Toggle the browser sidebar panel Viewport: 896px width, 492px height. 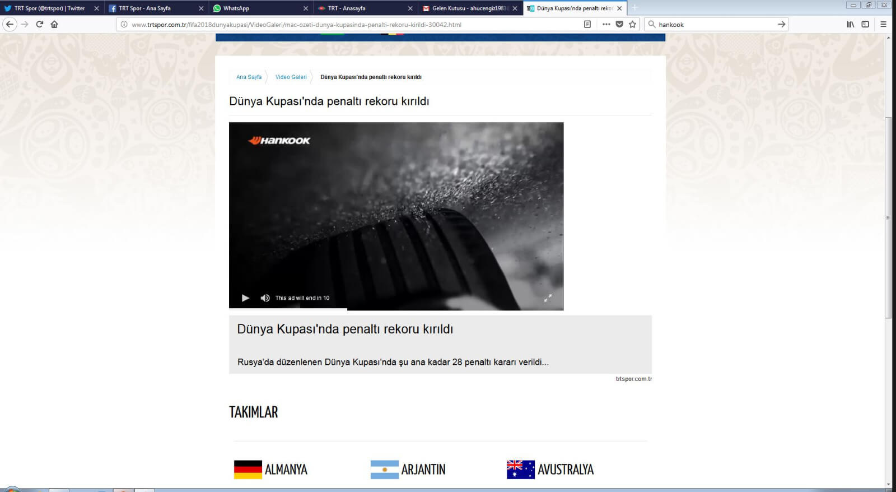[x=865, y=24]
